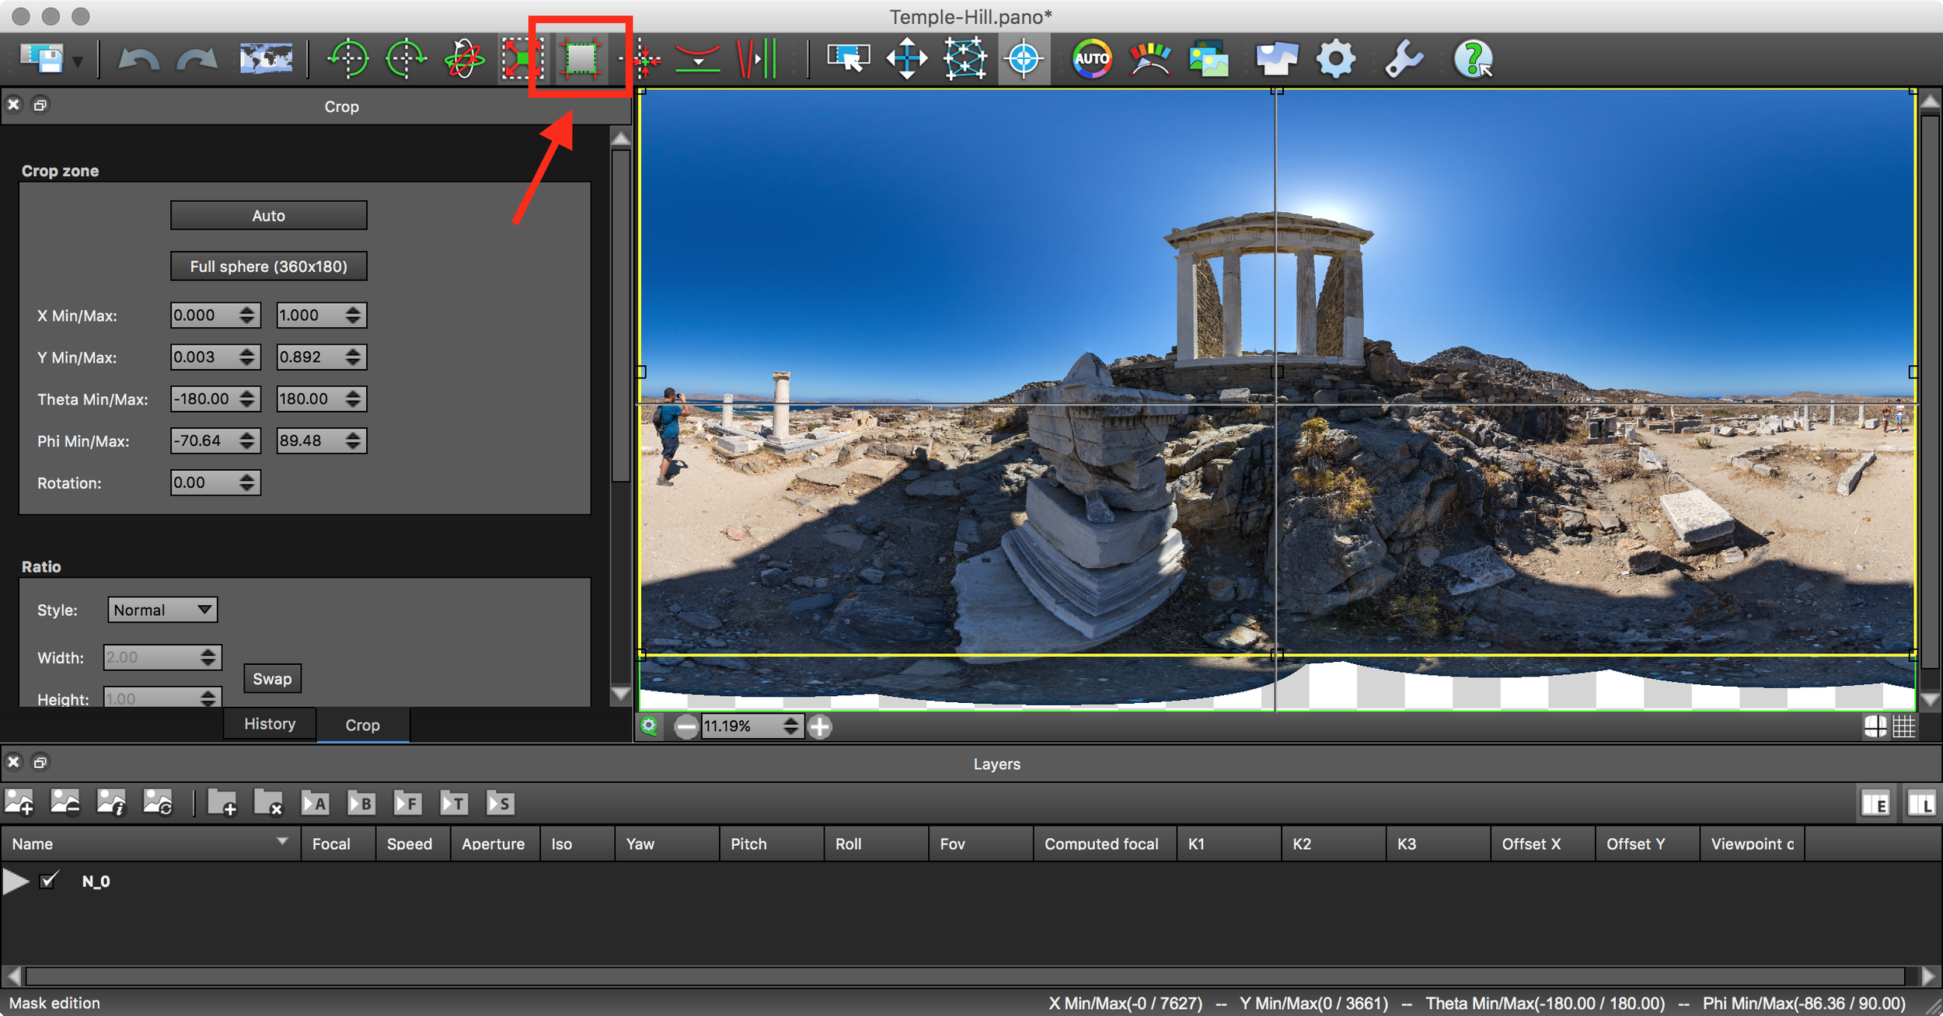1943x1016 pixels.
Task: Click the add image layer icon
Action: tap(19, 802)
